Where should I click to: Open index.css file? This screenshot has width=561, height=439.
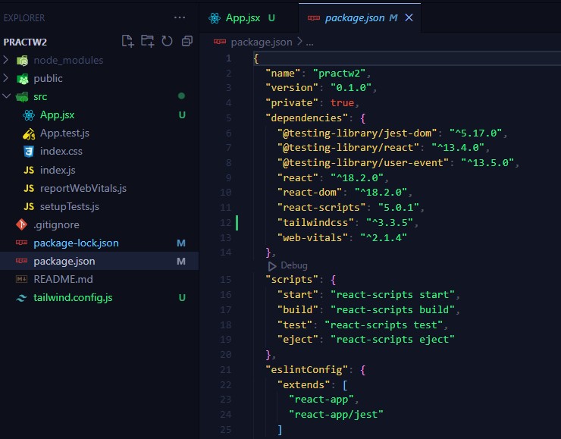point(61,152)
